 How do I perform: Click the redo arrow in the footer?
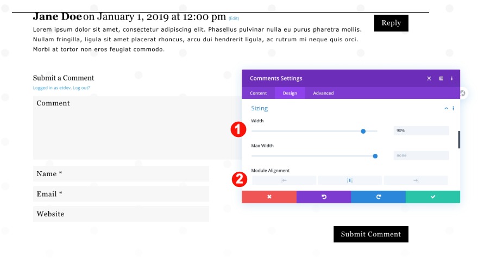[x=378, y=197]
